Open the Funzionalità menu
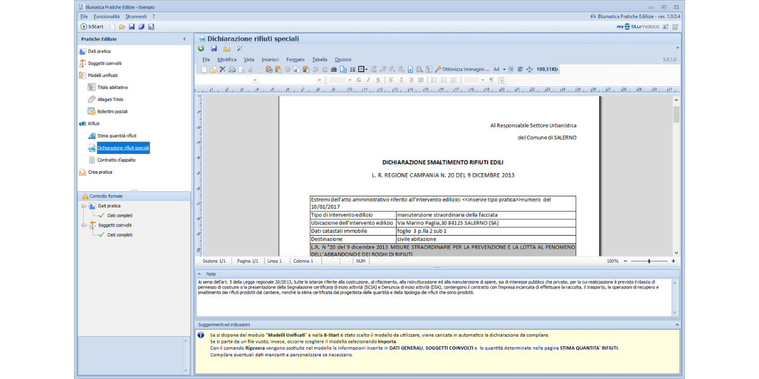 tap(106, 16)
